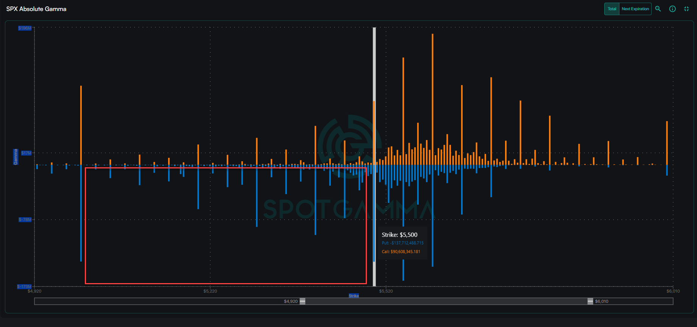Click the strike range bar between handles
This screenshot has width=697, height=327.
click(x=446, y=301)
